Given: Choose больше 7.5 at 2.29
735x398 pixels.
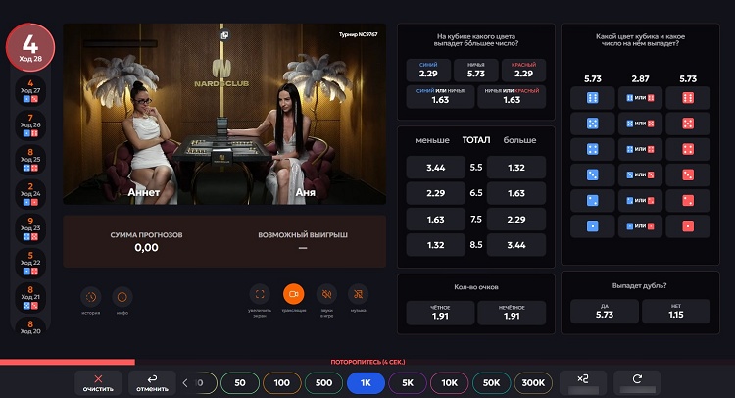Looking at the screenshot, I should coord(516,219).
